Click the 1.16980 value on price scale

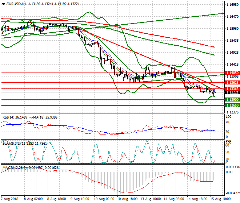click(x=232, y=5)
